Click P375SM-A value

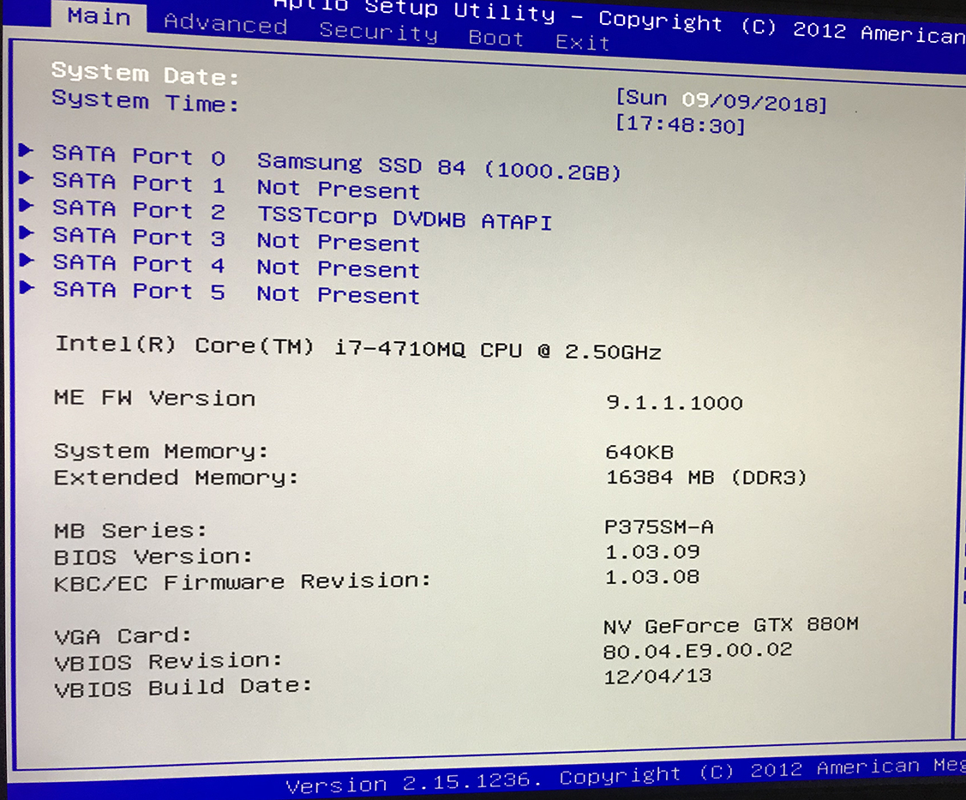coord(658,527)
